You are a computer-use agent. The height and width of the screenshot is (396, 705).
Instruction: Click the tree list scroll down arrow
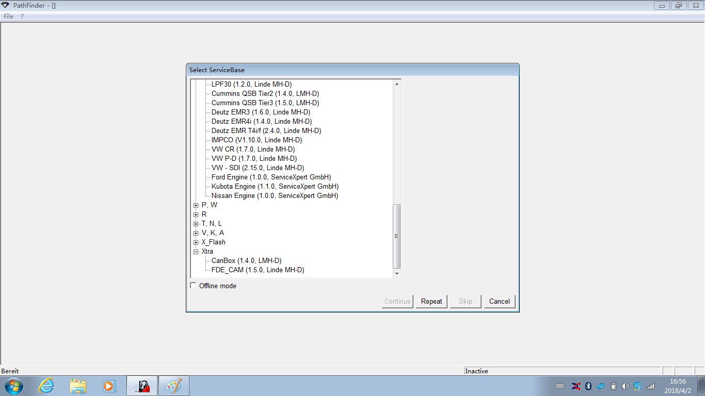[x=396, y=274]
